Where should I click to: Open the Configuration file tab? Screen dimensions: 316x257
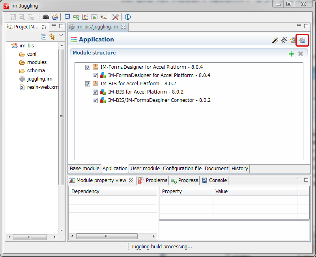click(x=182, y=169)
